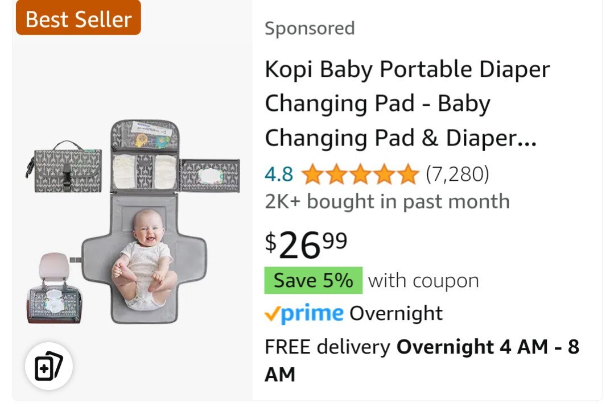Tap the view similar items icon
Screen dimensions: 614x411
pos(48,366)
